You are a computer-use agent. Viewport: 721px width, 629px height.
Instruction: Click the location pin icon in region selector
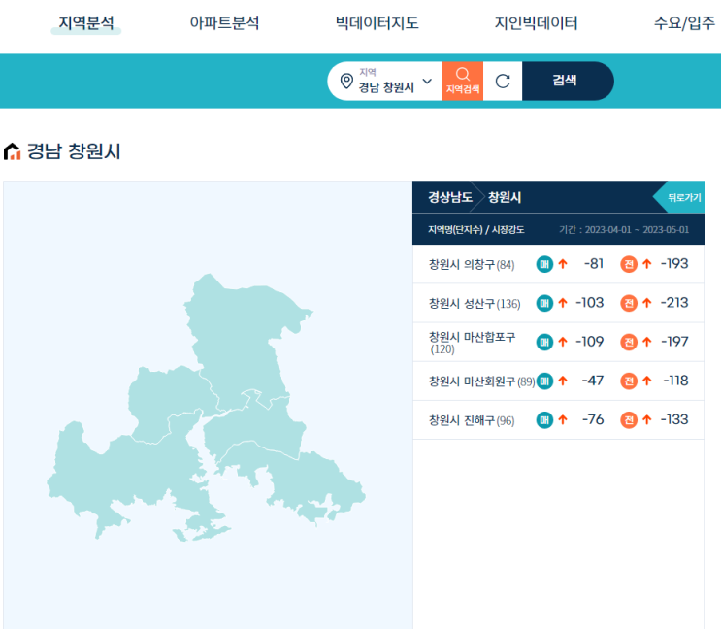tap(346, 82)
